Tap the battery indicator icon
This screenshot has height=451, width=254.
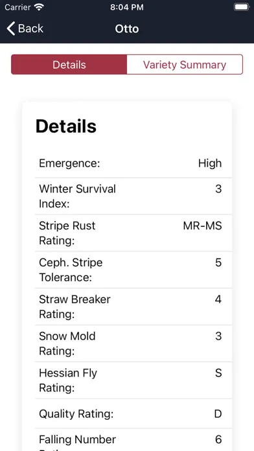tap(241, 7)
